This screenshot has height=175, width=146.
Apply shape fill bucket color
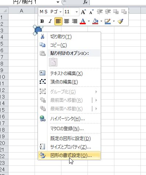[x=95, y=21]
